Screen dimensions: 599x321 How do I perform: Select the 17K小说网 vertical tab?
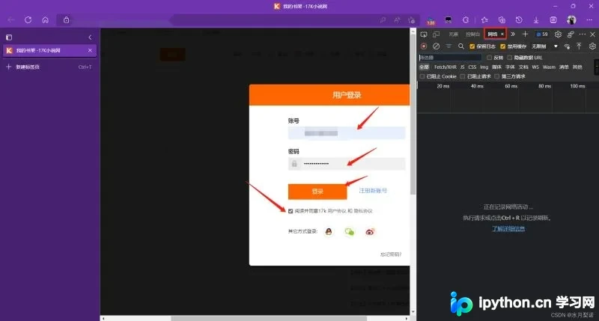coord(49,50)
